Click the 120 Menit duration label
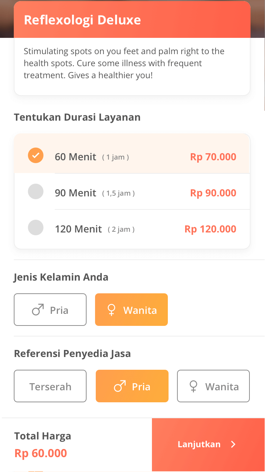This screenshot has width=265, height=472. tap(78, 229)
